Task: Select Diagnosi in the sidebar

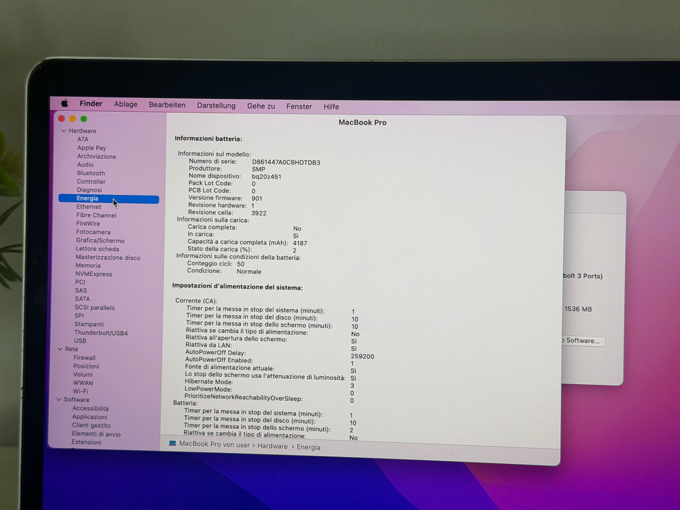Action: [x=90, y=190]
